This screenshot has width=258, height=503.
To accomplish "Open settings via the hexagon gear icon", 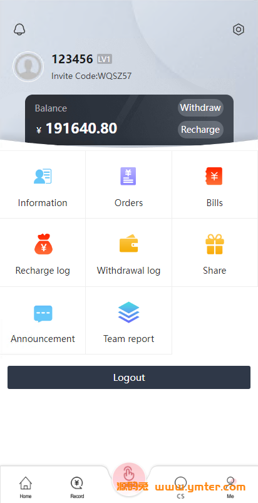I will pos(239,29).
